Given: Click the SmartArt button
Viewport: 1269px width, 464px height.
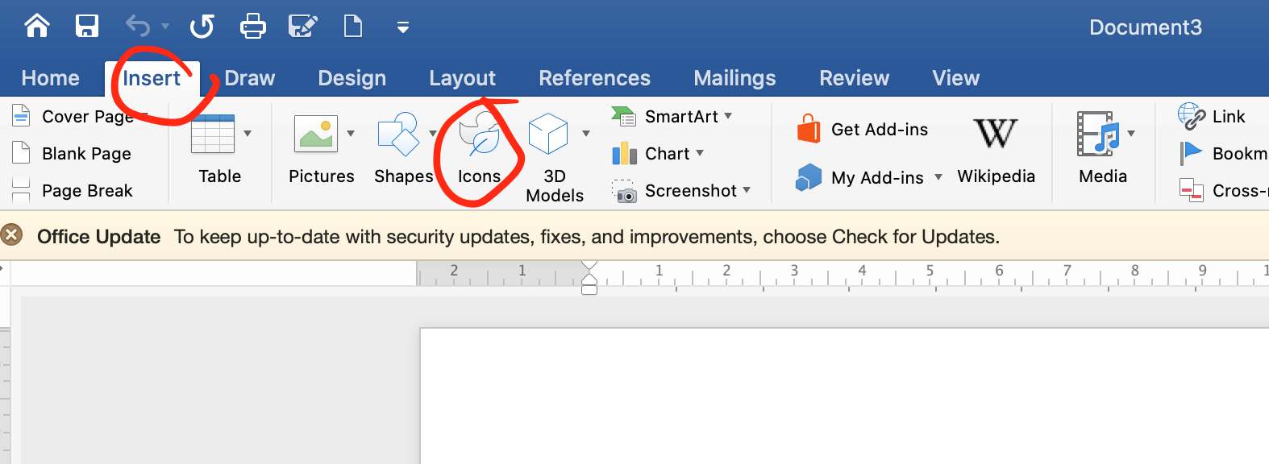Looking at the screenshot, I should tap(665, 117).
